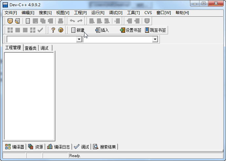Open the 编译日志 bottom tab
The image size is (226, 161).
pyautogui.click(x=59, y=147)
